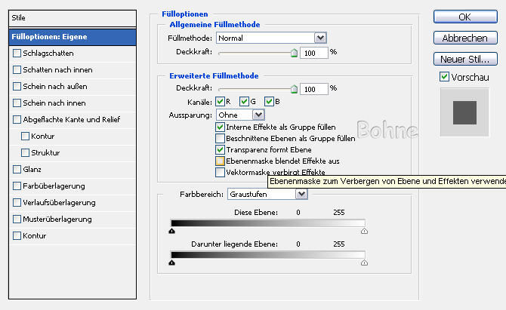Viewport: 506px width, 310px height.
Task: Click white triangle marker under Diese Ebene
Action: click(x=365, y=232)
